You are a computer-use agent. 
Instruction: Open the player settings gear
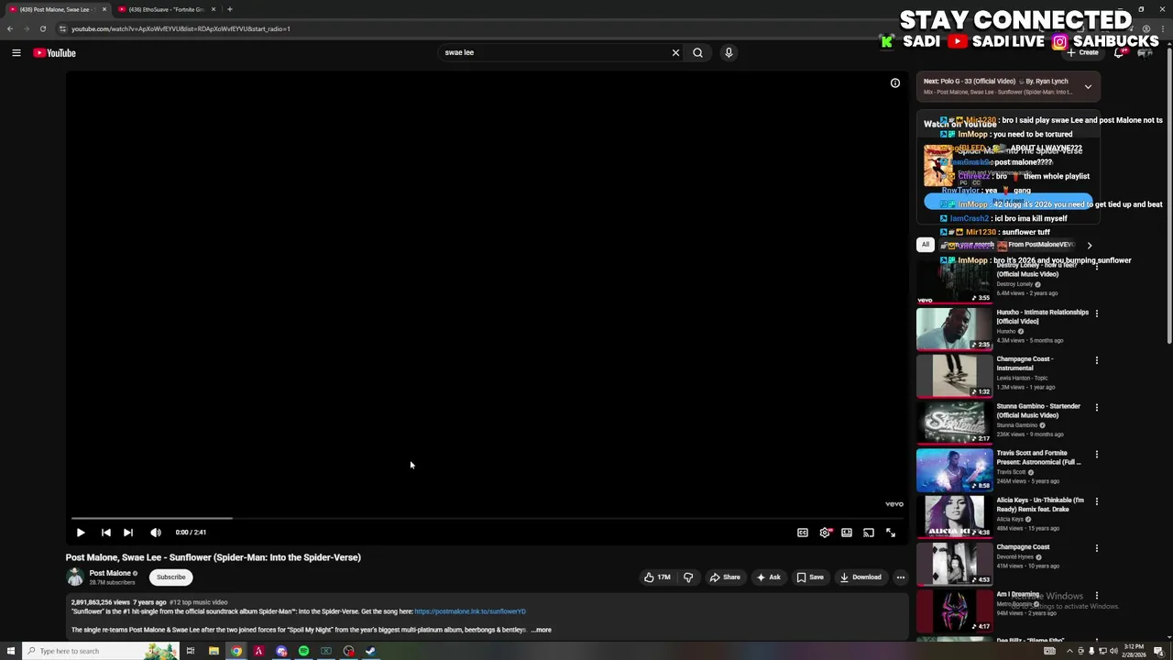pos(825,533)
